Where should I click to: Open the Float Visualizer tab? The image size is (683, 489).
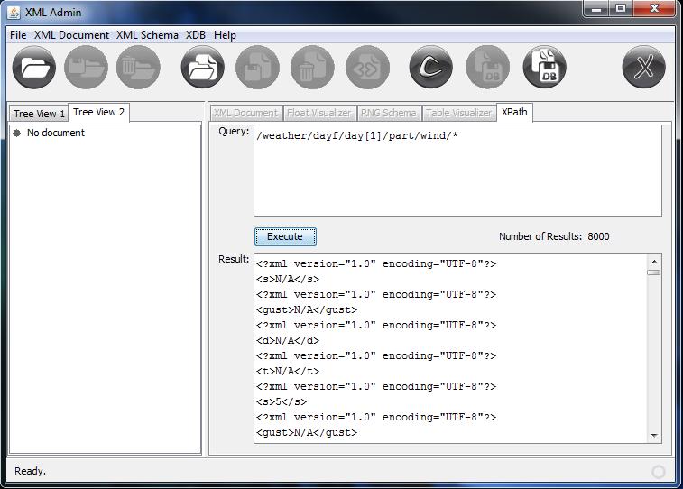coord(319,113)
